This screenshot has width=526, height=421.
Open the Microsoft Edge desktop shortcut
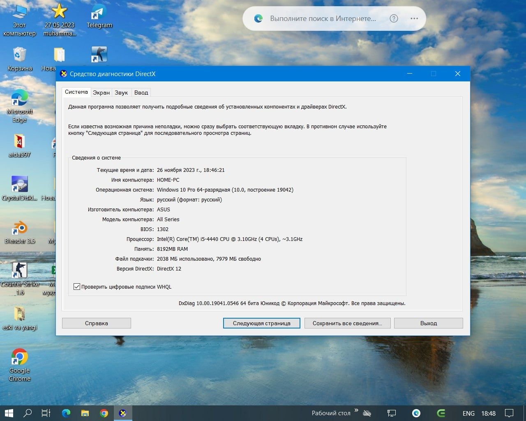(x=19, y=106)
